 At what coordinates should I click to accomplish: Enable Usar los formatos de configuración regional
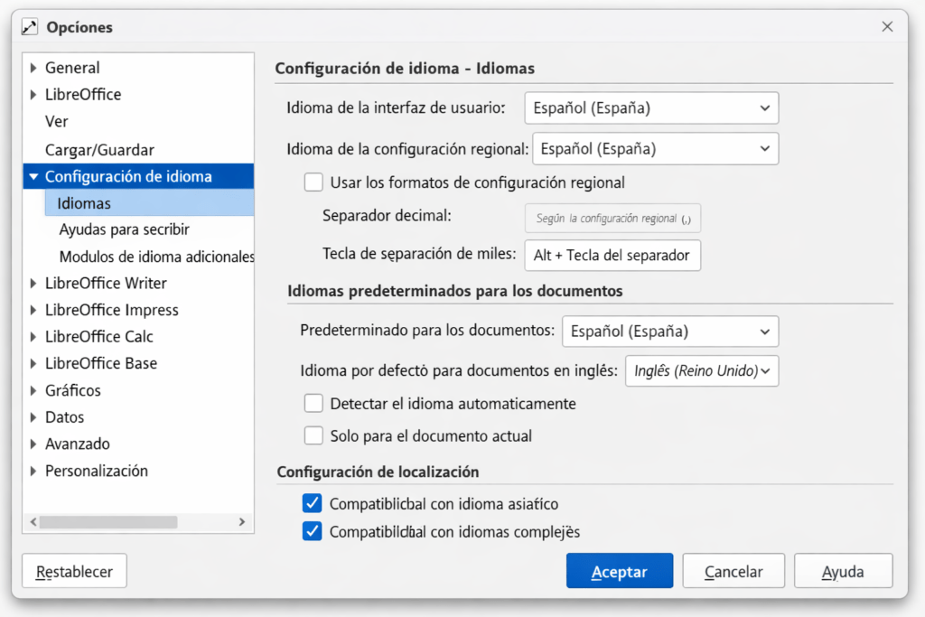click(313, 182)
